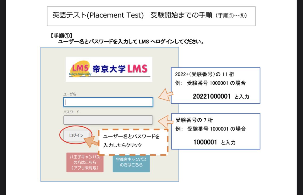Click the パスワード field label

coord(71,112)
